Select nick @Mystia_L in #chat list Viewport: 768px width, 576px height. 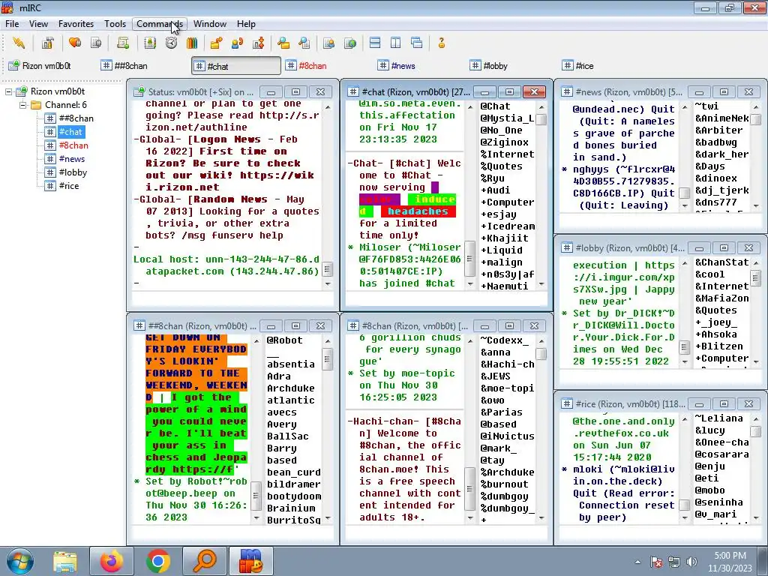click(507, 118)
